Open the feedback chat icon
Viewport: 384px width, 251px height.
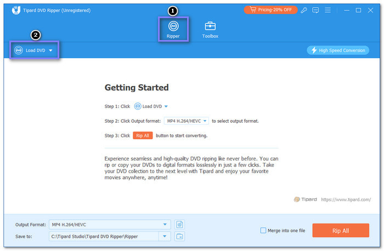click(x=315, y=10)
